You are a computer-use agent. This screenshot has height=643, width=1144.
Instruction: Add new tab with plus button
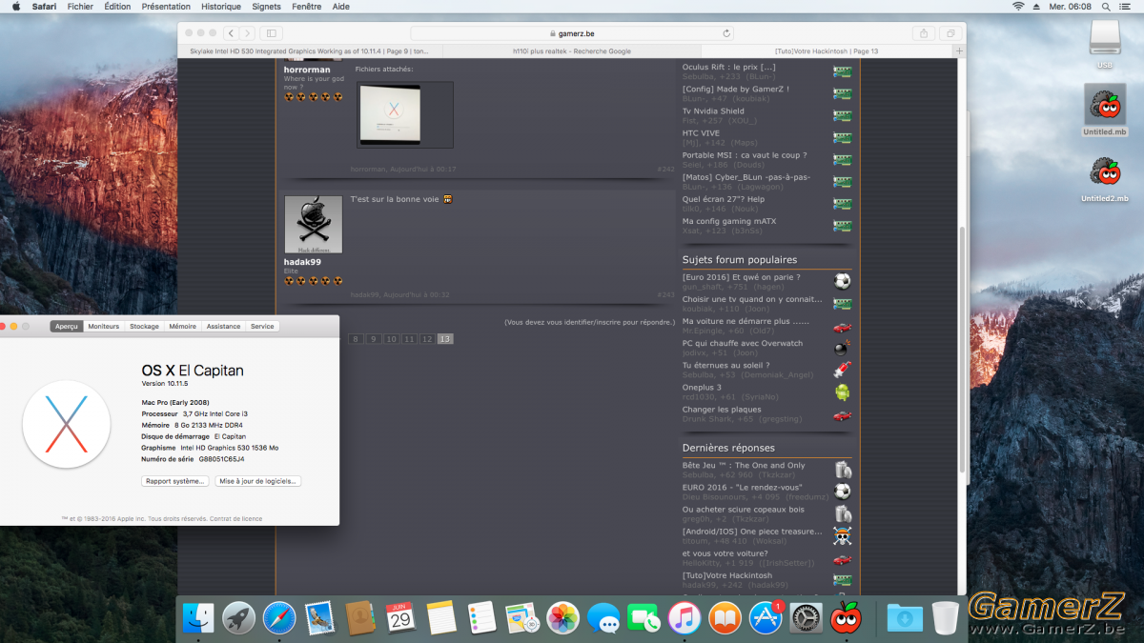pos(959,50)
